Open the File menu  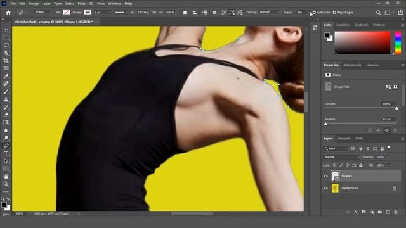[13, 4]
